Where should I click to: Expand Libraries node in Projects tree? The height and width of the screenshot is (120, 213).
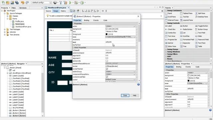5,32
